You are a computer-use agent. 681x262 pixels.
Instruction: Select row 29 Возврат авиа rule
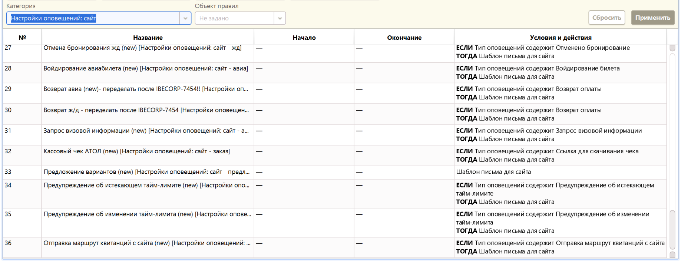145,89
